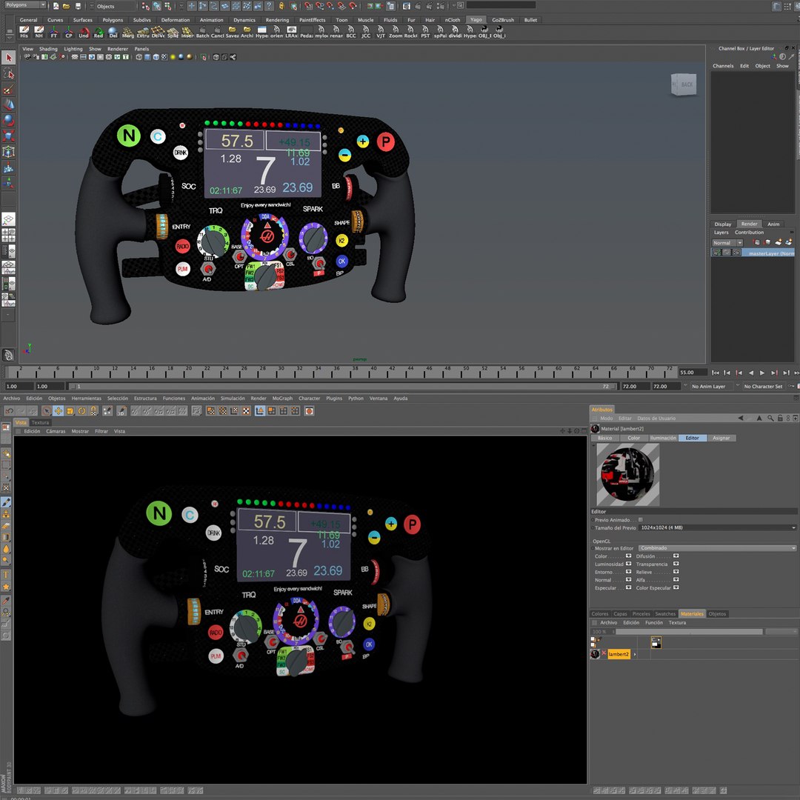Click the lock icon in Atributos panel
The width and height of the screenshot is (800, 800).
coord(779,418)
